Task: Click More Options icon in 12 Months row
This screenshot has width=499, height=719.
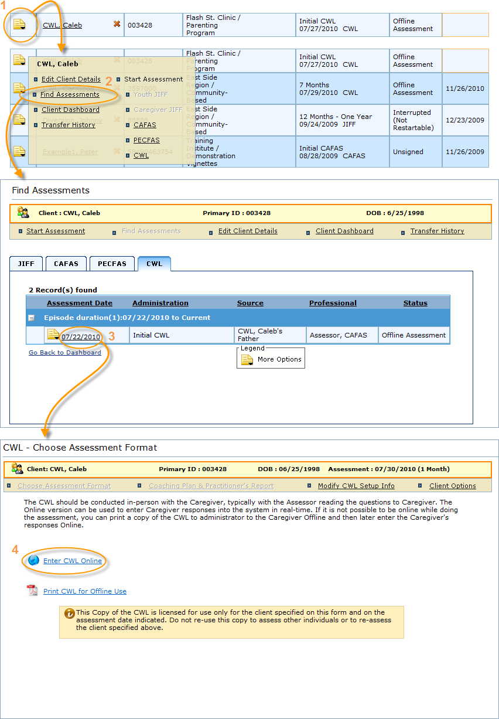Action: pos(19,120)
